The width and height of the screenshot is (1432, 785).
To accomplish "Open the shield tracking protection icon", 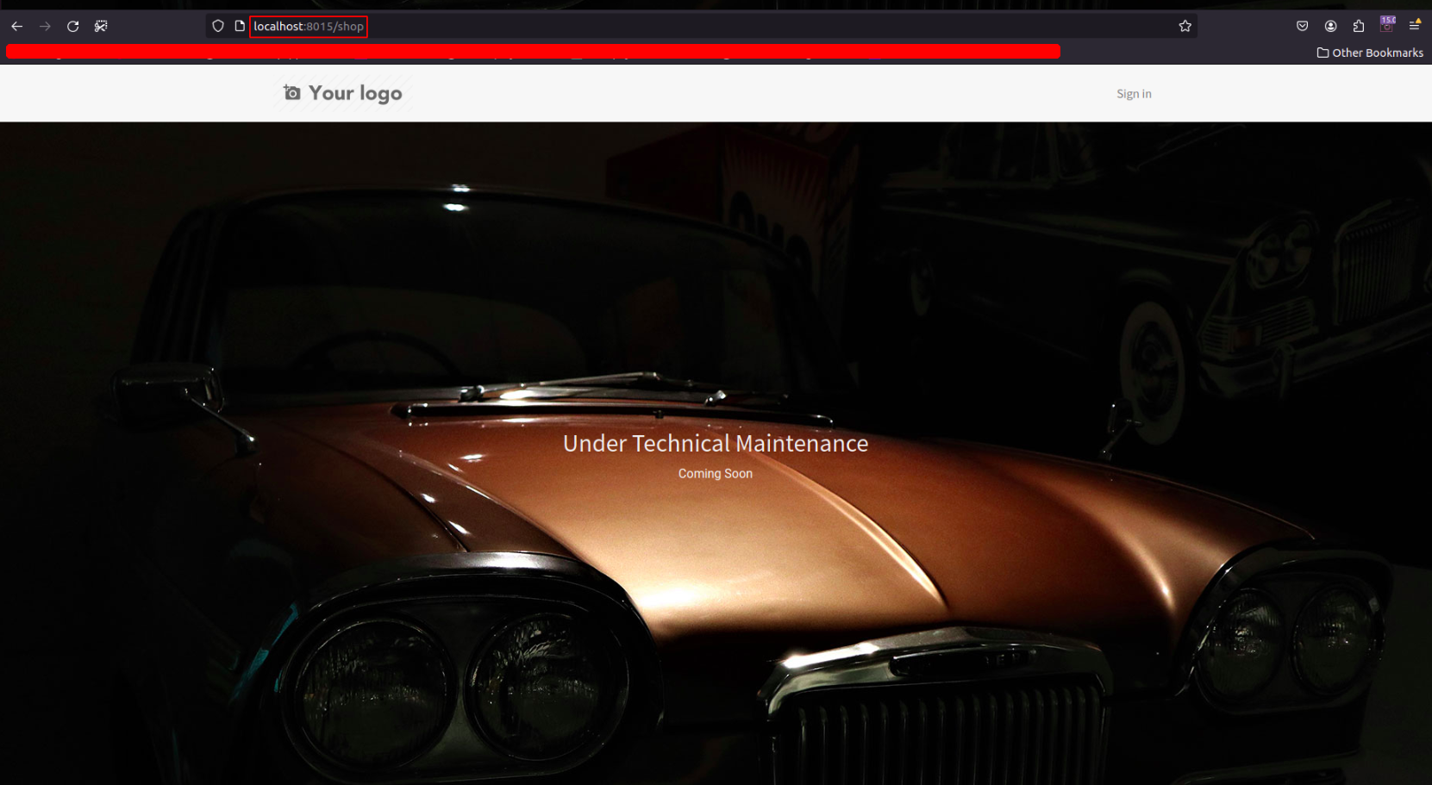I will point(218,27).
